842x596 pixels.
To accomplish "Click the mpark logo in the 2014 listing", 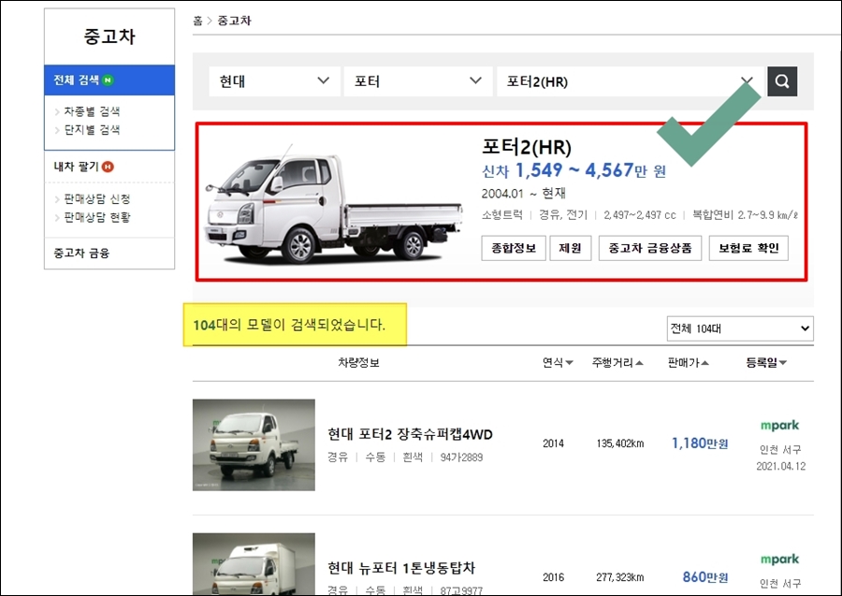I will point(779,426).
